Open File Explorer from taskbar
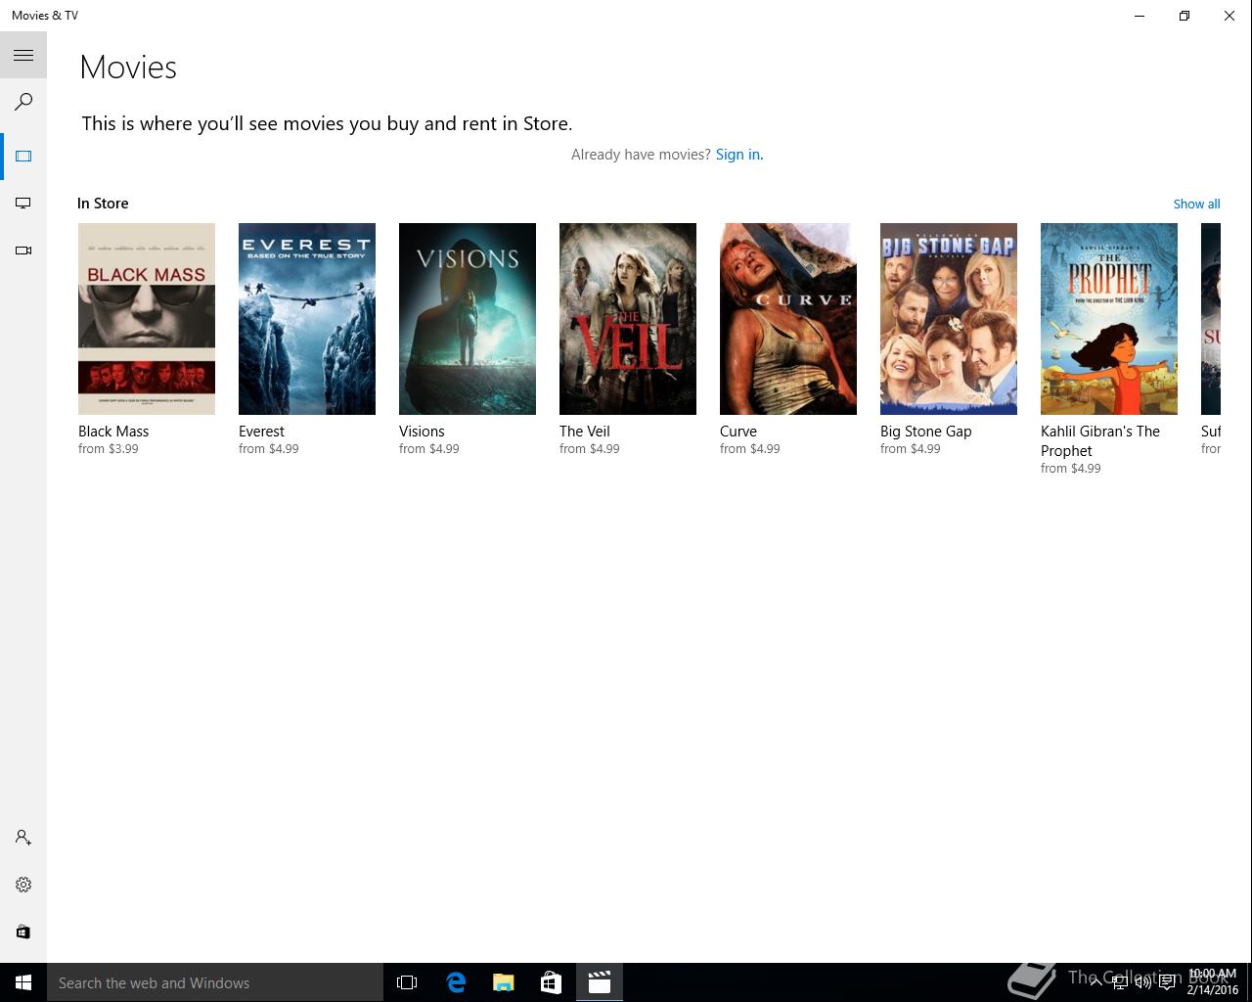This screenshot has height=1002, width=1252. coord(504,982)
